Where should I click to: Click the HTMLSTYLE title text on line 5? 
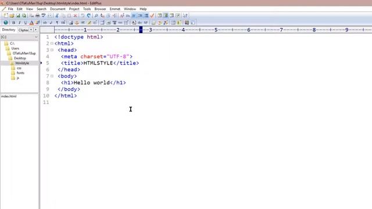98,63
